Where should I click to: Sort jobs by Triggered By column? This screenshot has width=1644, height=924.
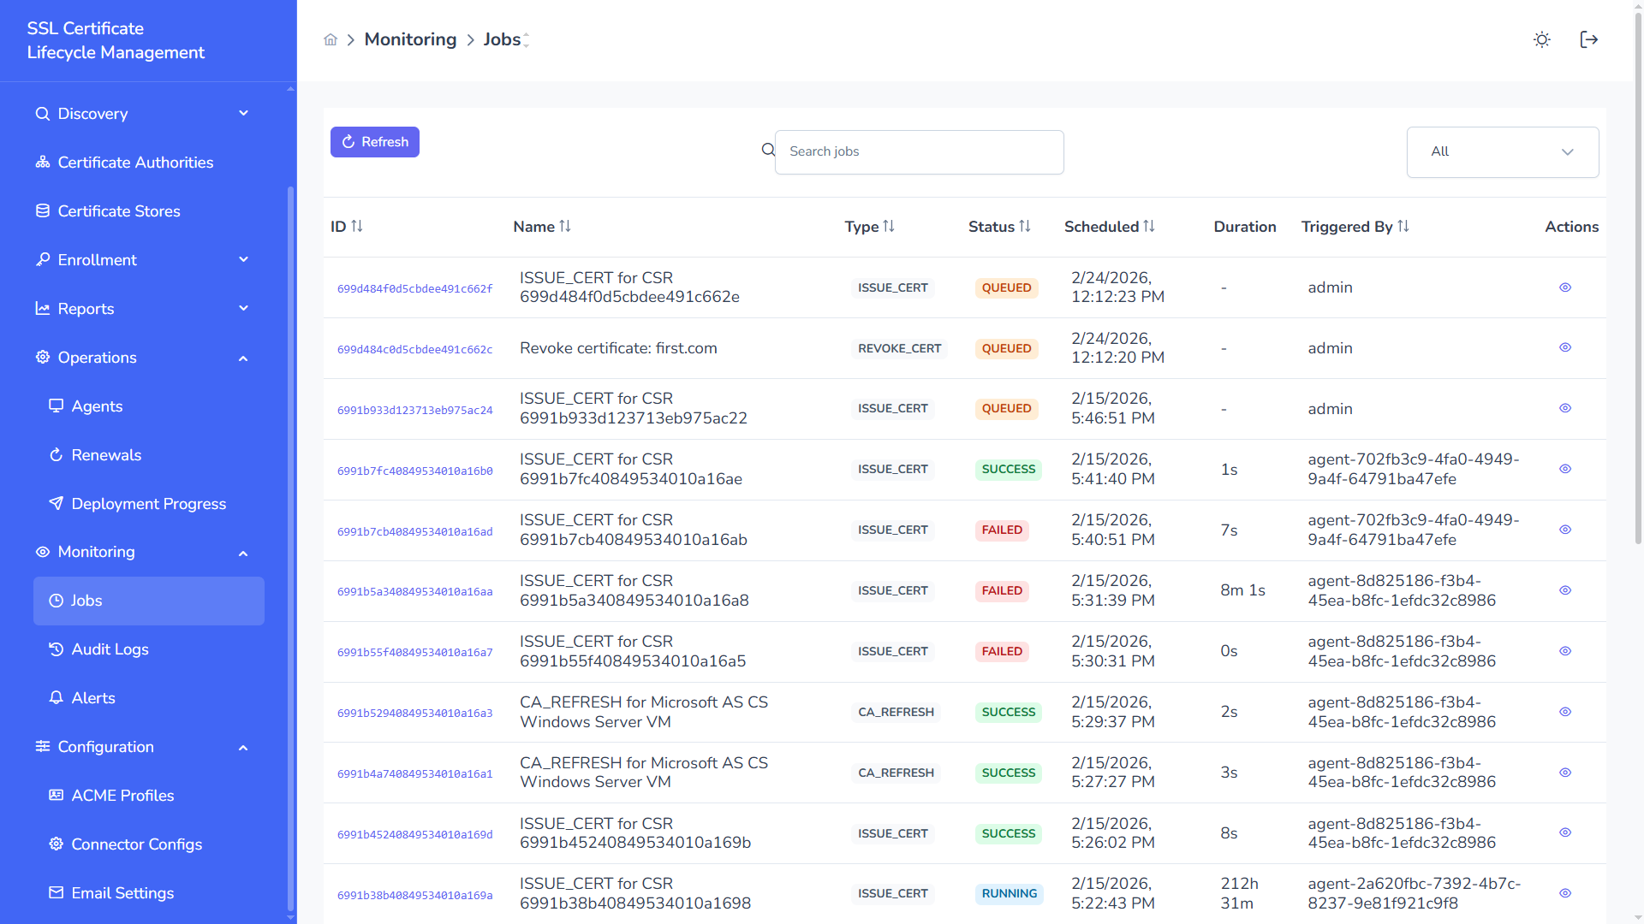1403,227
